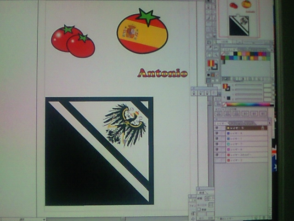Pick the None swatch with red slash
This screenshot has height=221, width=294.
coord(223,54)
